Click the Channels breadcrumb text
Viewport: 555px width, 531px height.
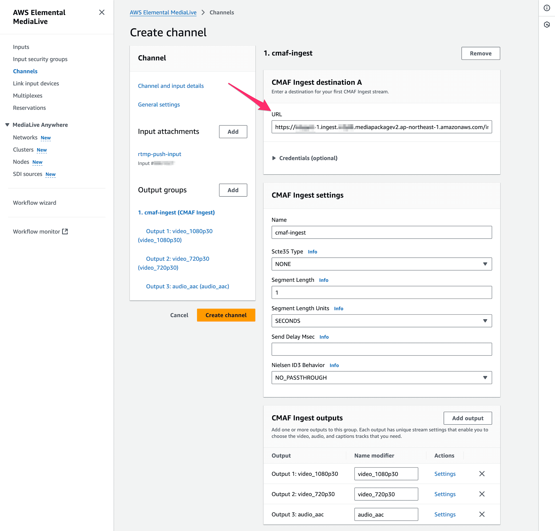[x=222, y=12]
